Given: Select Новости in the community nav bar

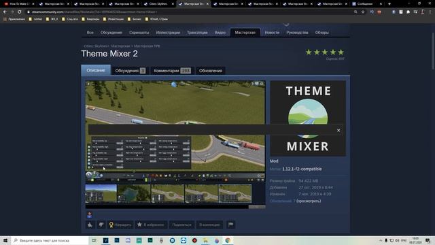Looking at the screenshot, I should 272,33.
